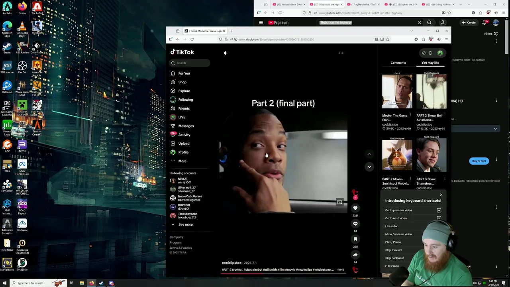This screenshot has width=510, height=287.
Task: Share the video using the arrow icon
Action: pyautogui.click(x=355, y=255)
